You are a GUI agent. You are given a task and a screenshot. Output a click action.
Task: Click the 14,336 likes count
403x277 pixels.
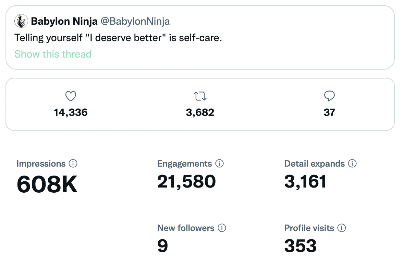(71, 112)
